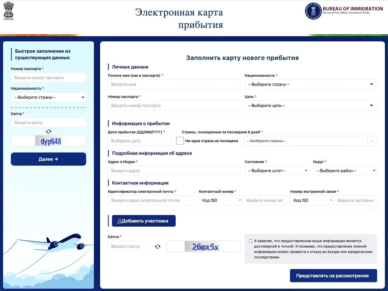Click Добавить участника button
The image size is (388, 291).
tap(144, 221)
